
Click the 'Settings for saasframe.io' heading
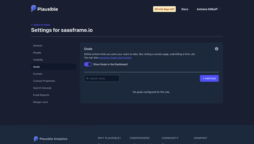[62, 30]
